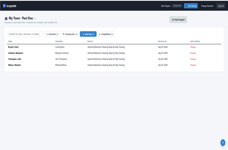The height and width of the screenshot is (150, 228).
Task: Click the icon inside My Training button
Action: click(187, 6)
